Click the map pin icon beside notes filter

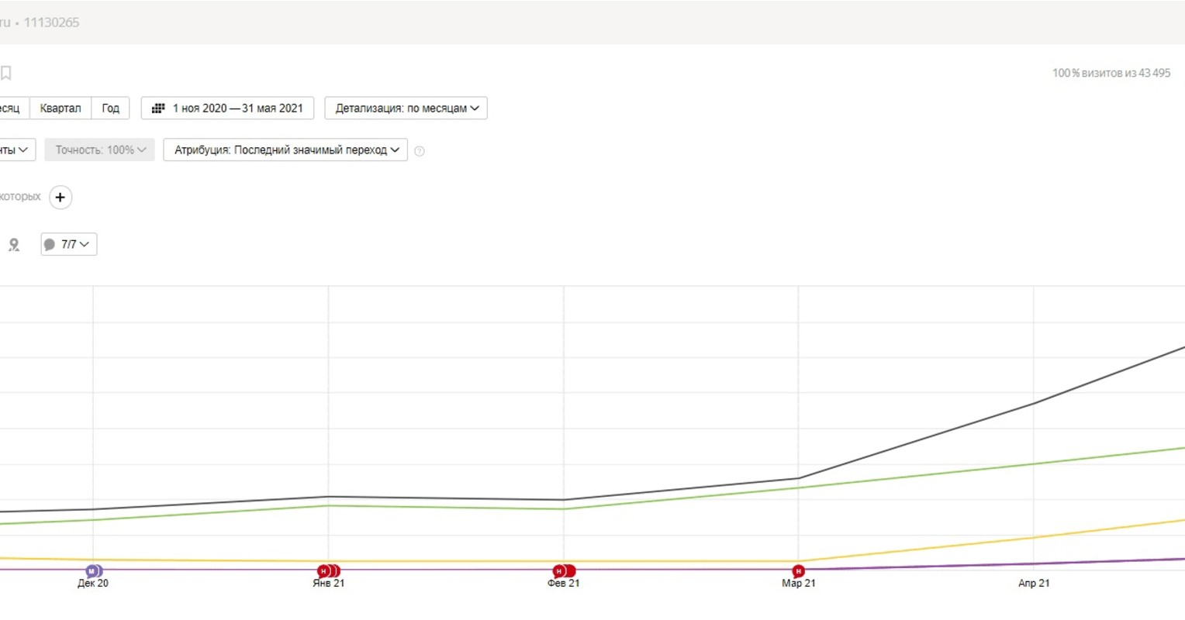14,245
